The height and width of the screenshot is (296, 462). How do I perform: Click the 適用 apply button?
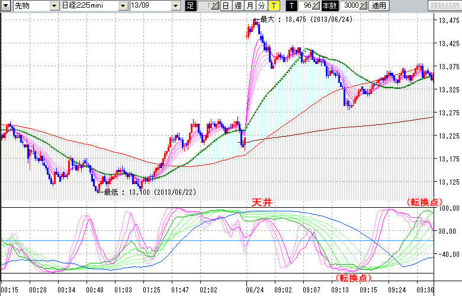tap(380, 6)
